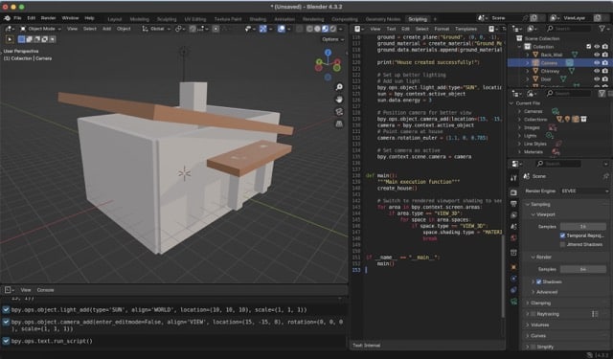Hide the Chimney object with eye icon
This screenshot has width=613, height=359.
597,71
